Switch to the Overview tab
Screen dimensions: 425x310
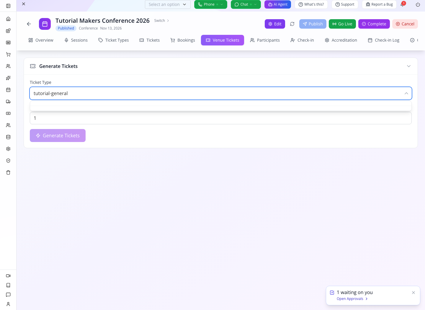click(x=41, y=40)
